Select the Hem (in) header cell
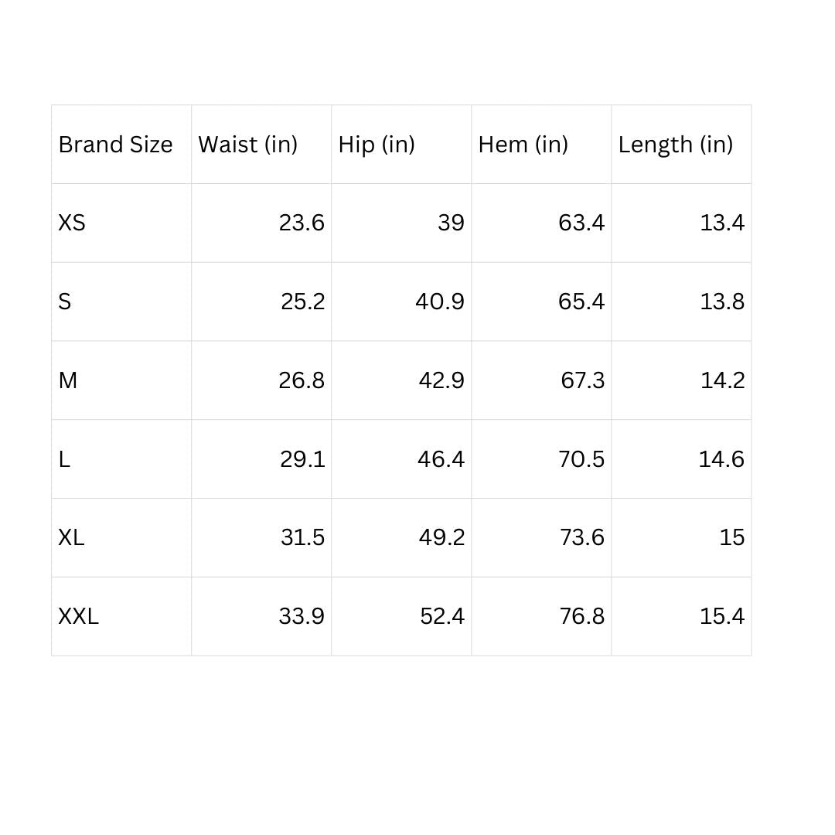 pyautogui.click(x=523, y=145)
